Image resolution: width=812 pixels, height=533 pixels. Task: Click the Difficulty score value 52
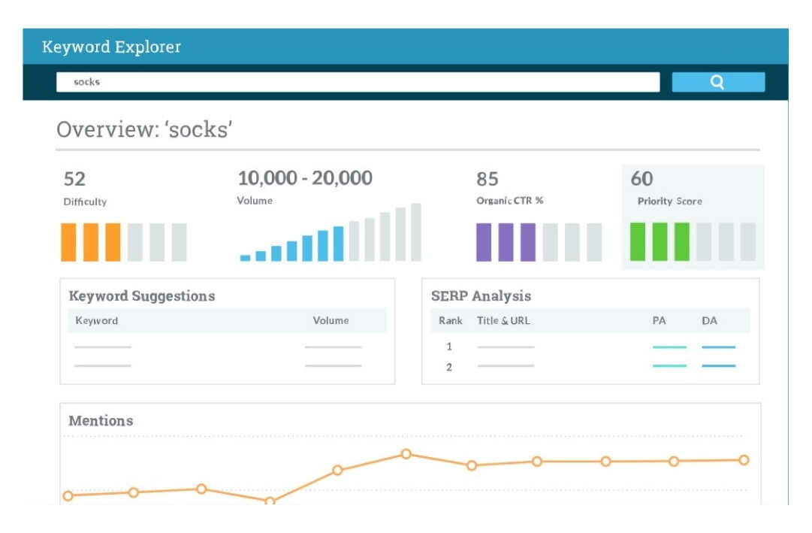pos(74,179)
